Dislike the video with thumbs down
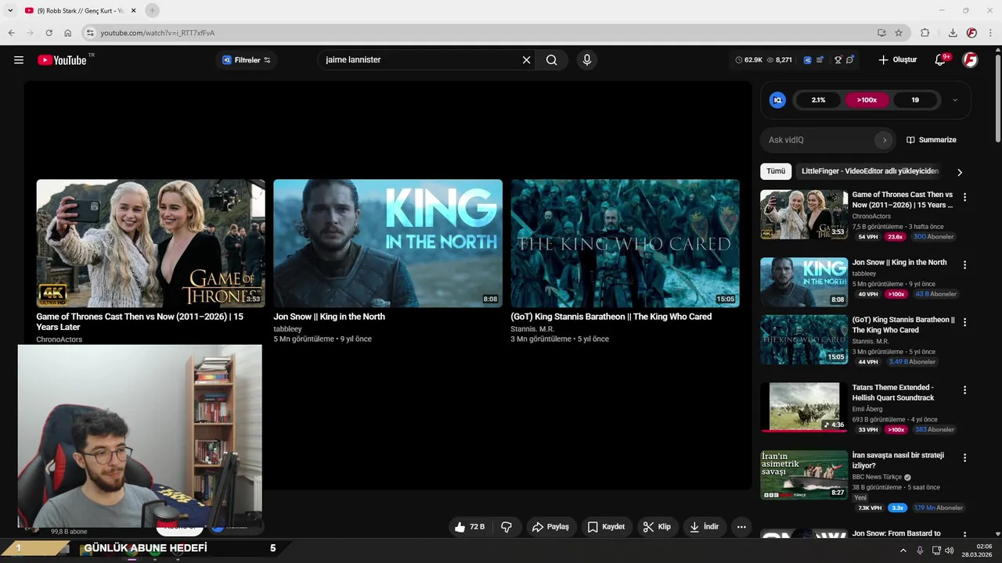The height and width of the screenshot is (563, 1002). (506, 527)
